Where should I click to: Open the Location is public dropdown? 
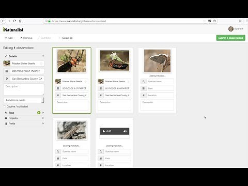pos(24,100)
